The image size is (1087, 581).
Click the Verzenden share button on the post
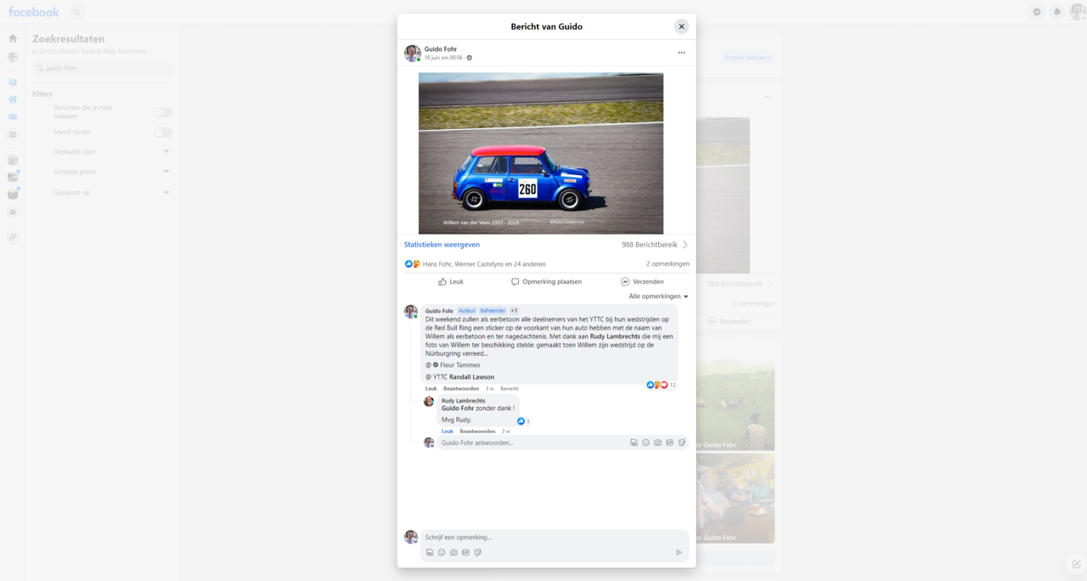pyautogui.click(x=642, y=282)
